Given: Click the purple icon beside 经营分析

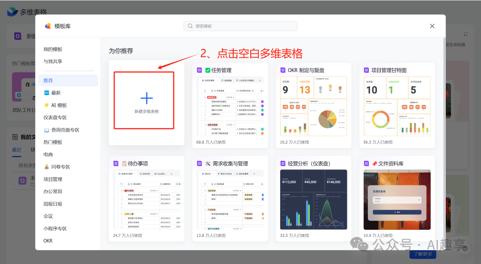Looking at the screenshot, I should pos(283,164).
